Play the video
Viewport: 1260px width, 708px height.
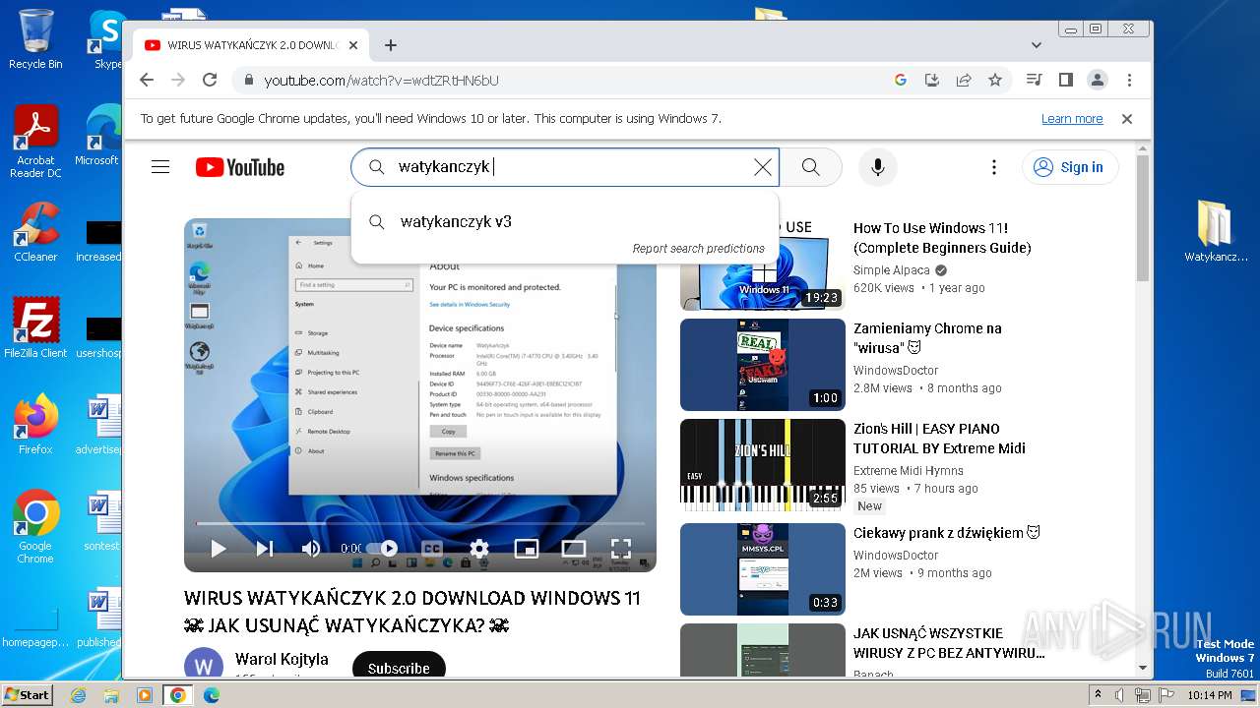coord(219,549)
